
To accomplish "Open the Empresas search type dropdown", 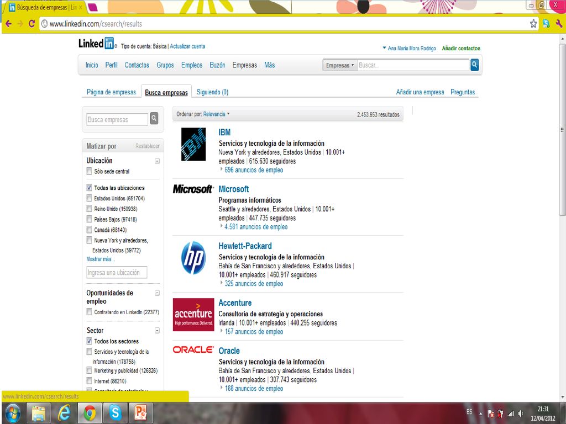I will pyautogui.click(x=340, y=65).
